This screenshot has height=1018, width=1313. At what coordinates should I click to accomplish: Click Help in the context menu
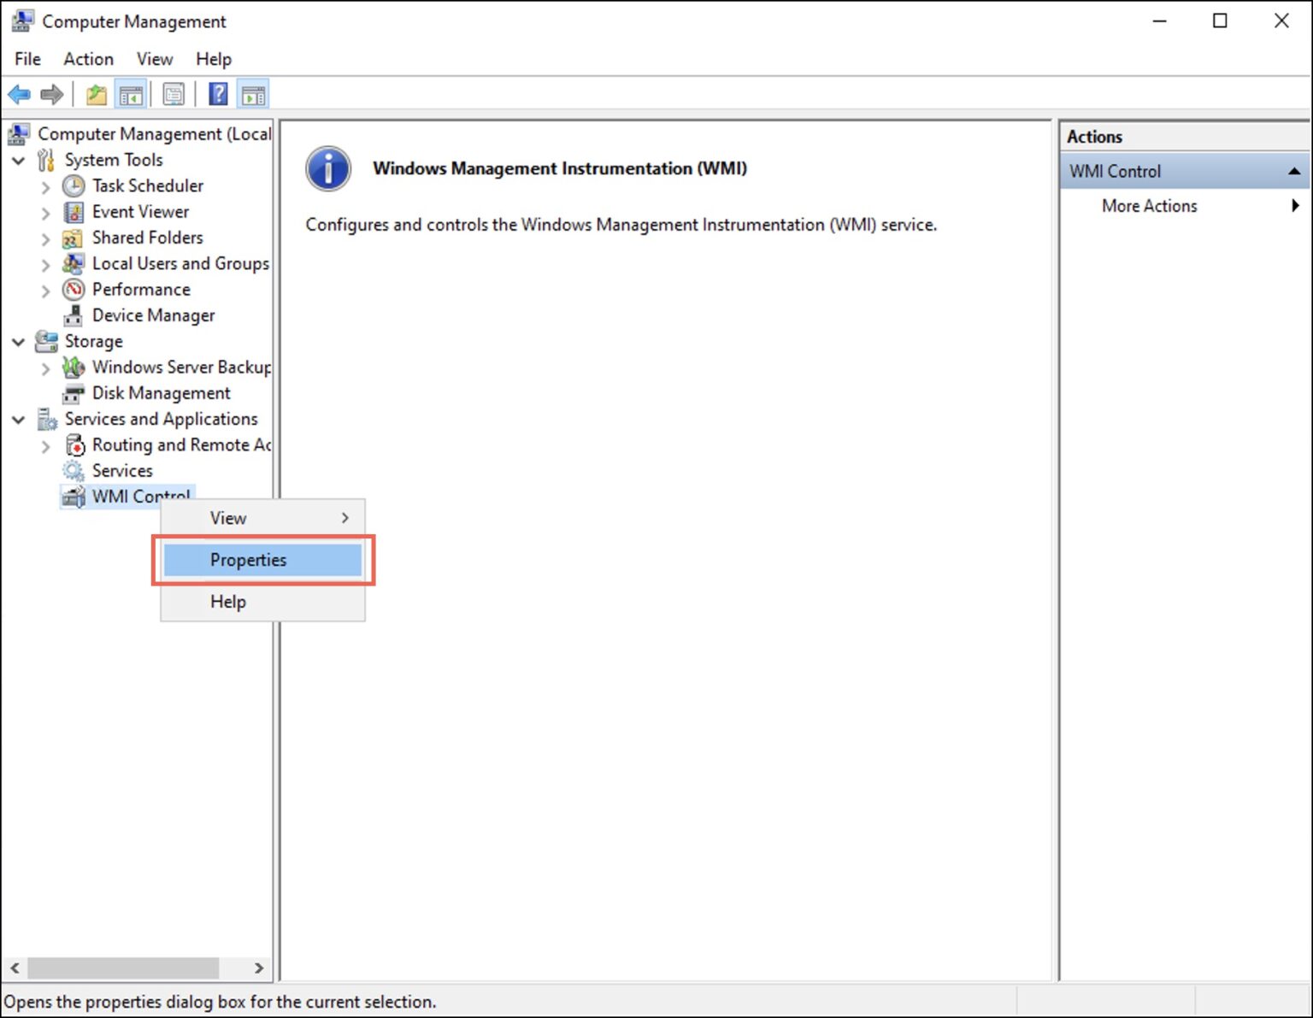pyautogui.click(x=227, y=602)
